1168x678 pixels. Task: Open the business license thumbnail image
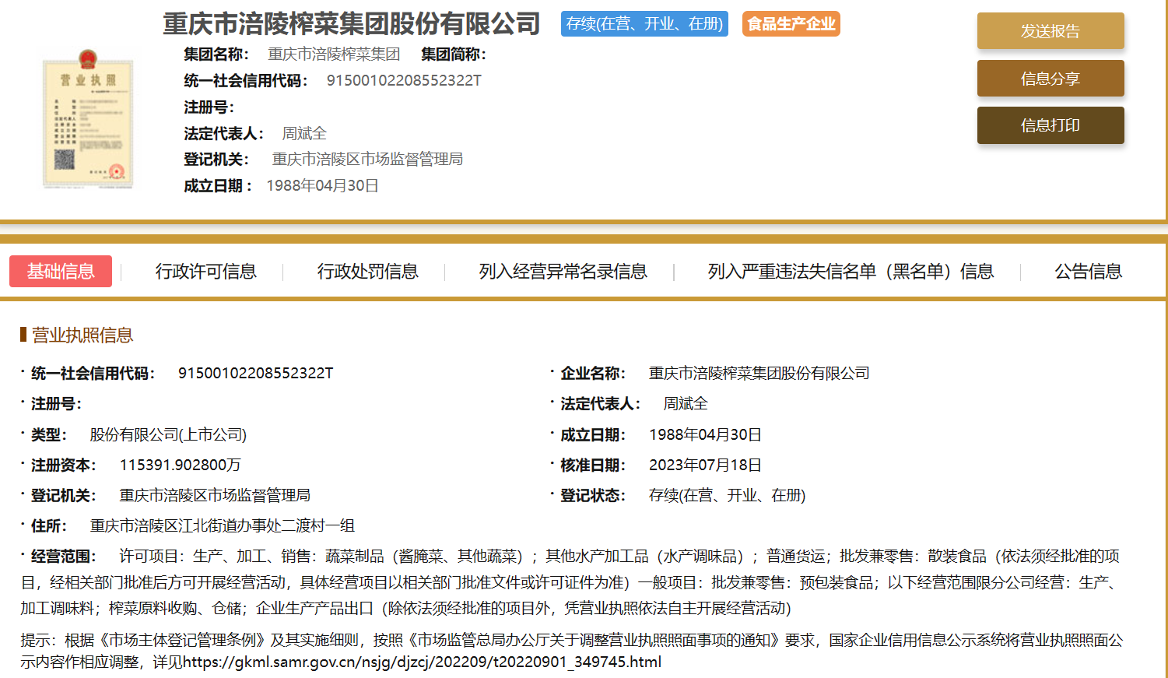pyautogui.click(x=87, y=118)
